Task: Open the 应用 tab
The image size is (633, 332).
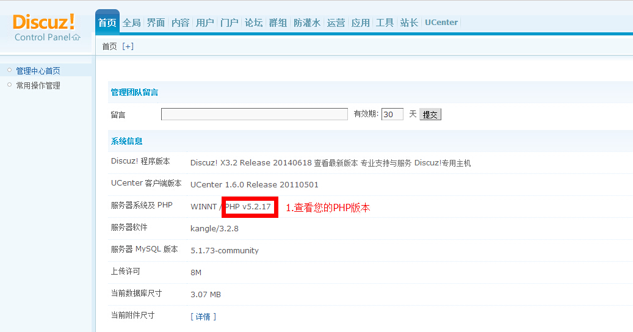Action: (x=361, y=23)
